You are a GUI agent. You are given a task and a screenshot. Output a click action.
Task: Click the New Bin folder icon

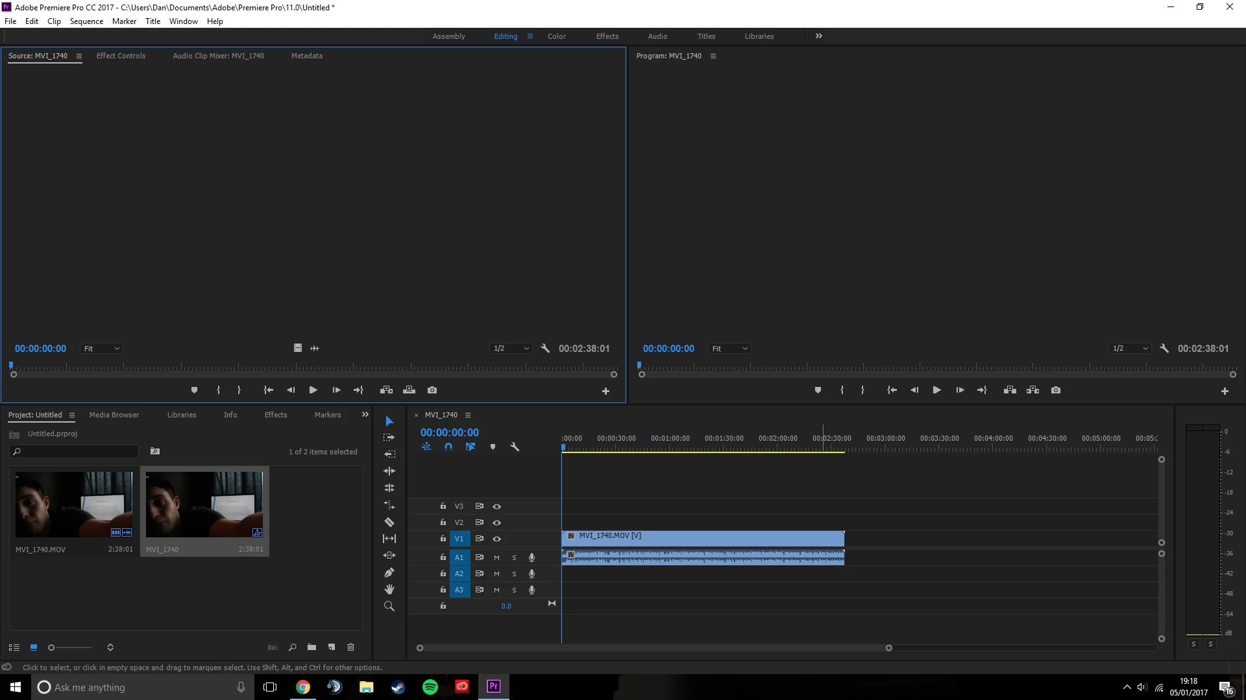(311, 647)
